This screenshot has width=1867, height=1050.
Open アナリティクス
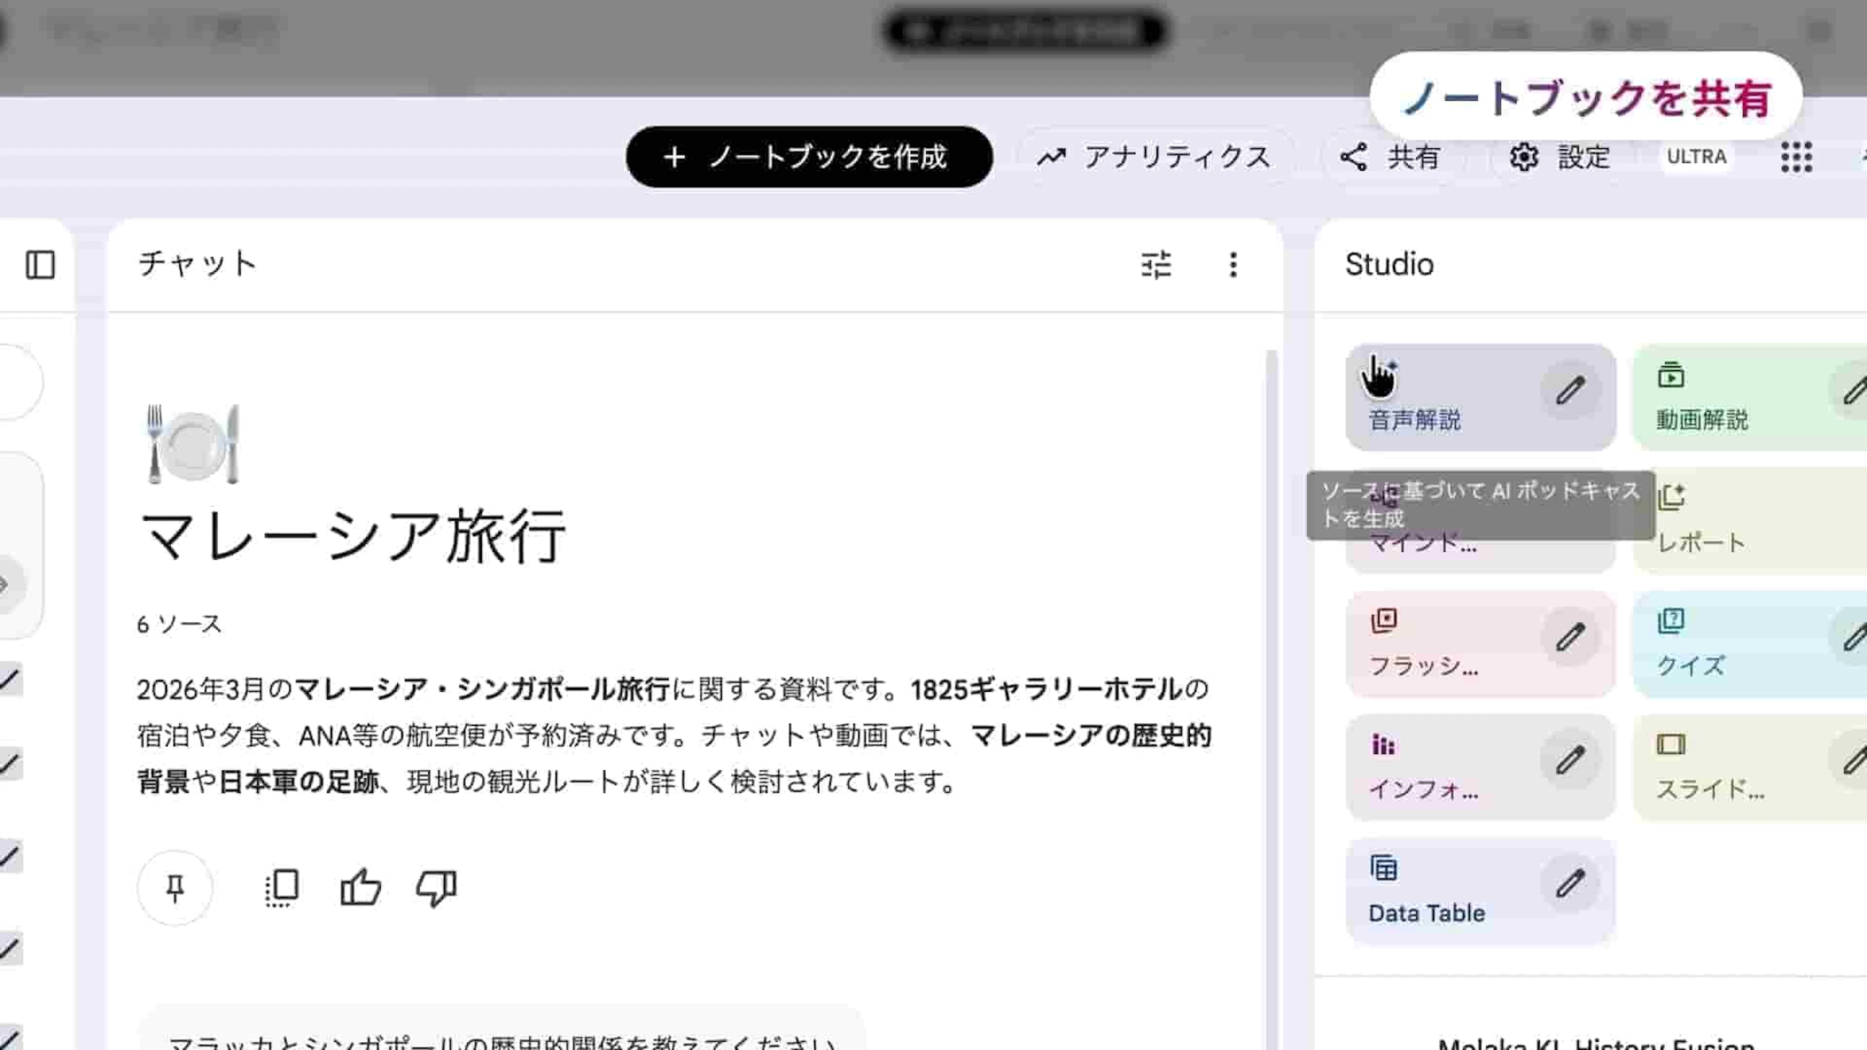click(1154, 157)
